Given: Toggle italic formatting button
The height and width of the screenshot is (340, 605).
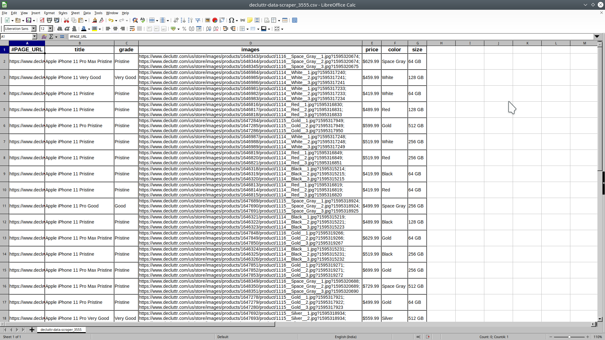Looking at the screenshot, I should (x=67, y=29).
